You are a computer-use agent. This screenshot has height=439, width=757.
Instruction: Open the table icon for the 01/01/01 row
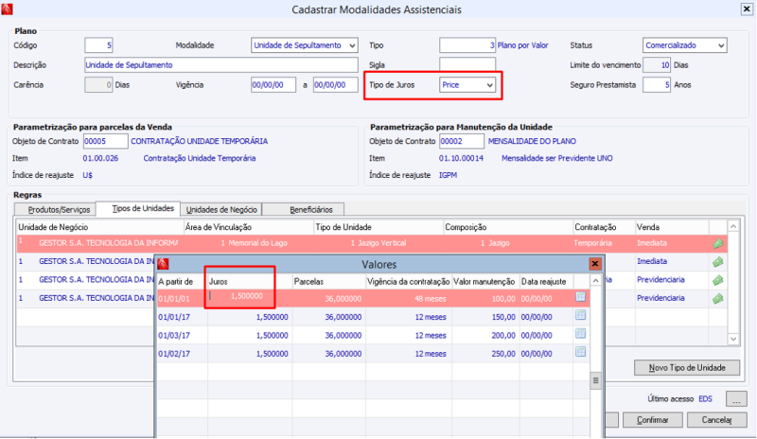pos(581,297)
